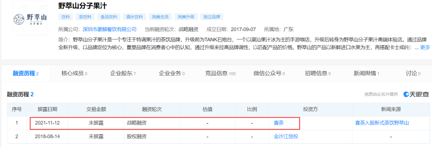Screen dimensions: 432x147
Task: Click the 消费升级 tag
Action: click(186, 17)
